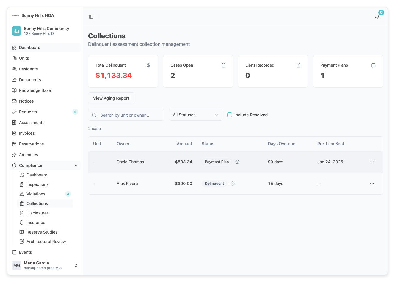The width and height of the screenshot is (395, 282).
Task: Click the owner name Alex Rivera
Action: 127,184
